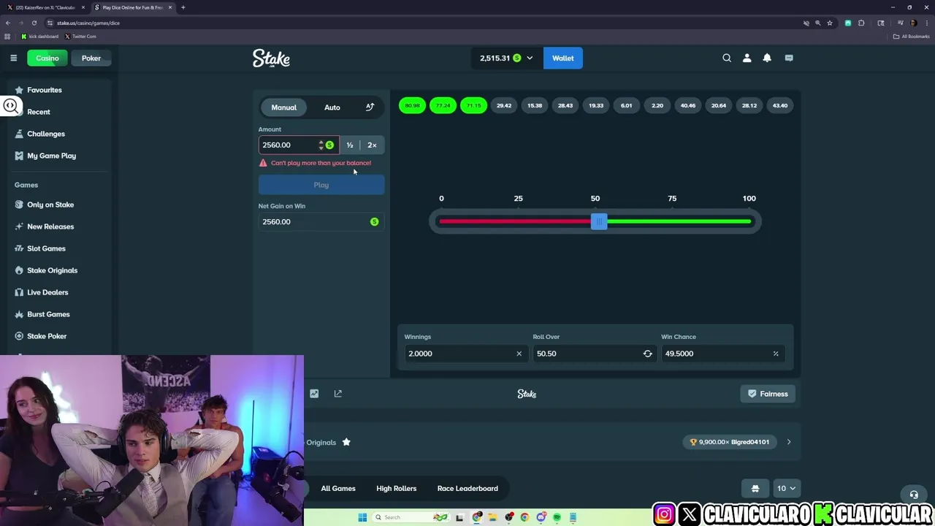
Task: Switch to the Poker section
Action: click(x=91, y=58)
